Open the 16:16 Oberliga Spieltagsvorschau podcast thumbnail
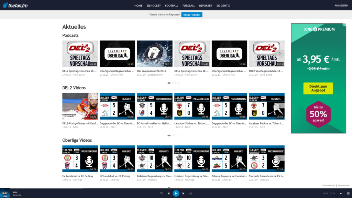The width and height of the screenshot is (352, 198). (x=229, y=54)
